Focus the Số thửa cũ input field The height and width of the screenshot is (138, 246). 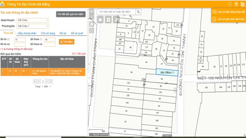point(50,45)
